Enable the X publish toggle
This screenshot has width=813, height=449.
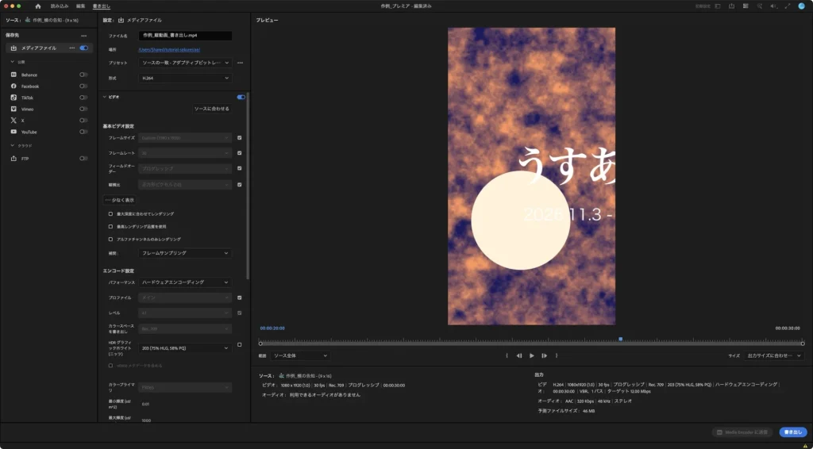(x=83, y=120)
